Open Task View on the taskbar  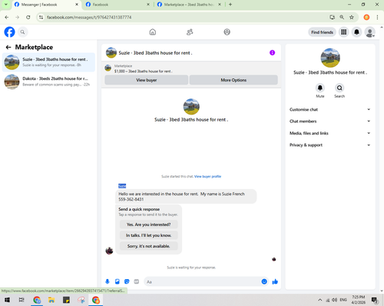pos(22,300)
